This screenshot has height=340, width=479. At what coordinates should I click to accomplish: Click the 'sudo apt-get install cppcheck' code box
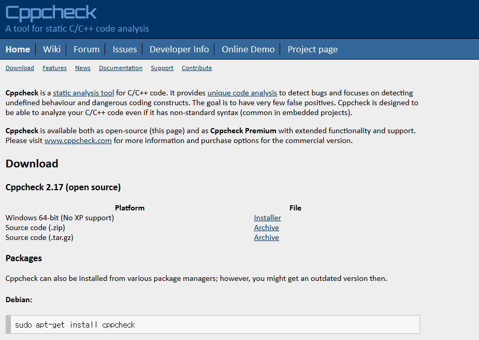click(x=213, y=324)
